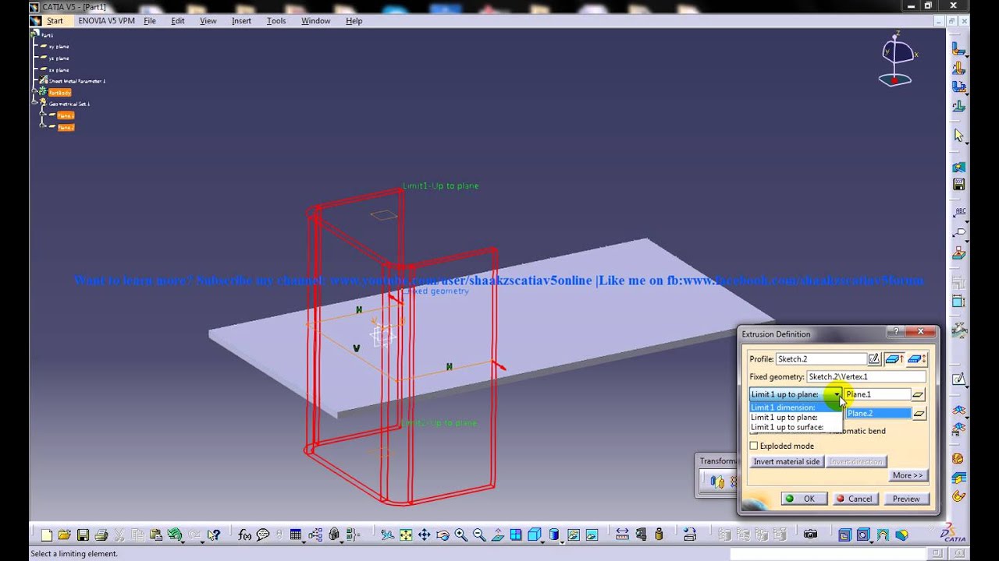Image resolution: width=999 pixels, height=561 pixels.
Task: Enable the Exploded mode checkbox
Action: (754, 446)
